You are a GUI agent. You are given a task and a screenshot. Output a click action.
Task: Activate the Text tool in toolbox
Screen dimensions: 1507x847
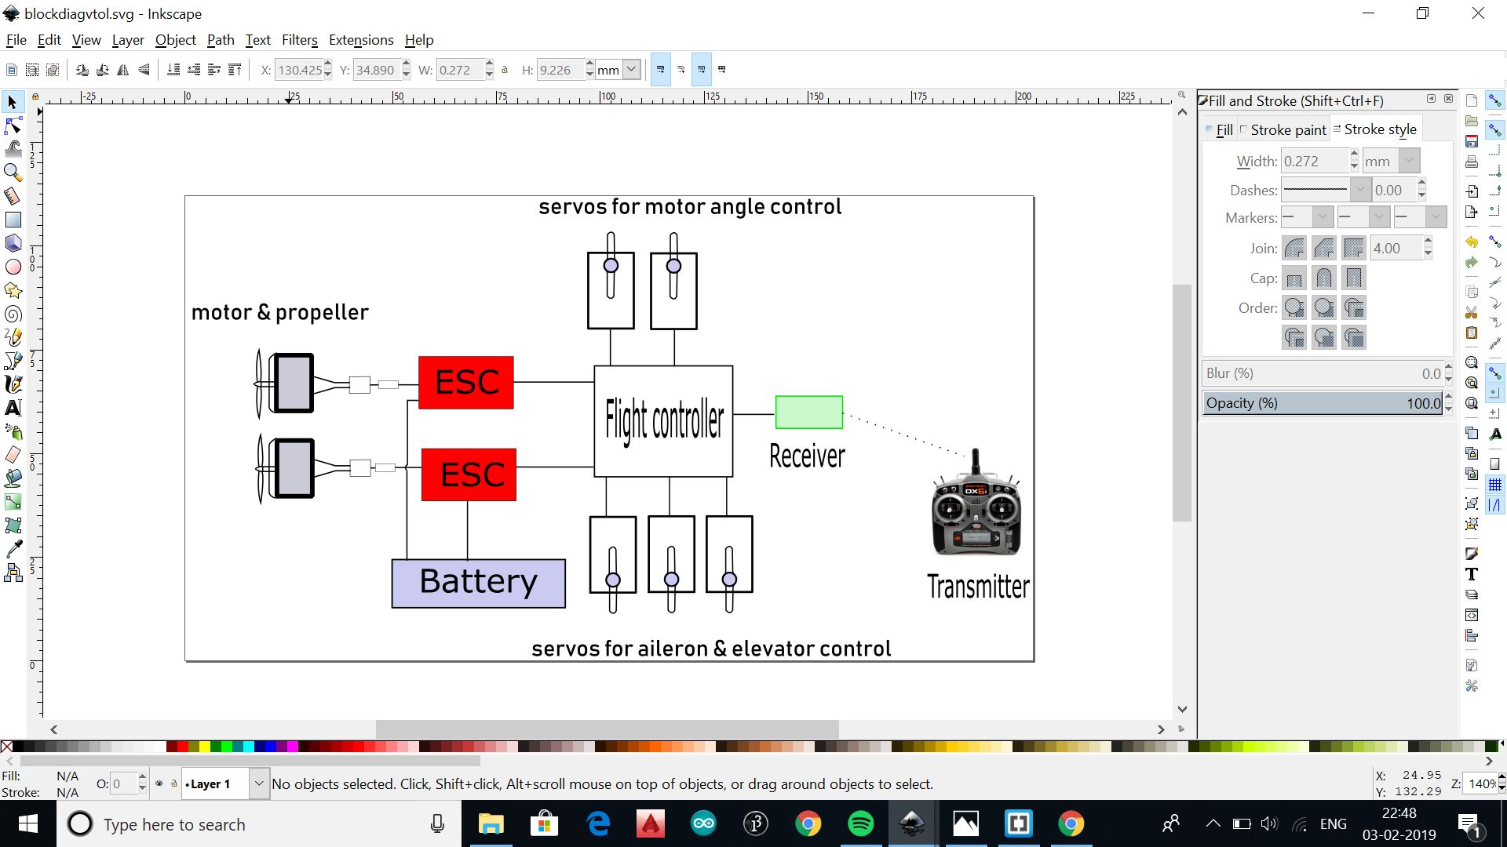[x=13, y=408]
